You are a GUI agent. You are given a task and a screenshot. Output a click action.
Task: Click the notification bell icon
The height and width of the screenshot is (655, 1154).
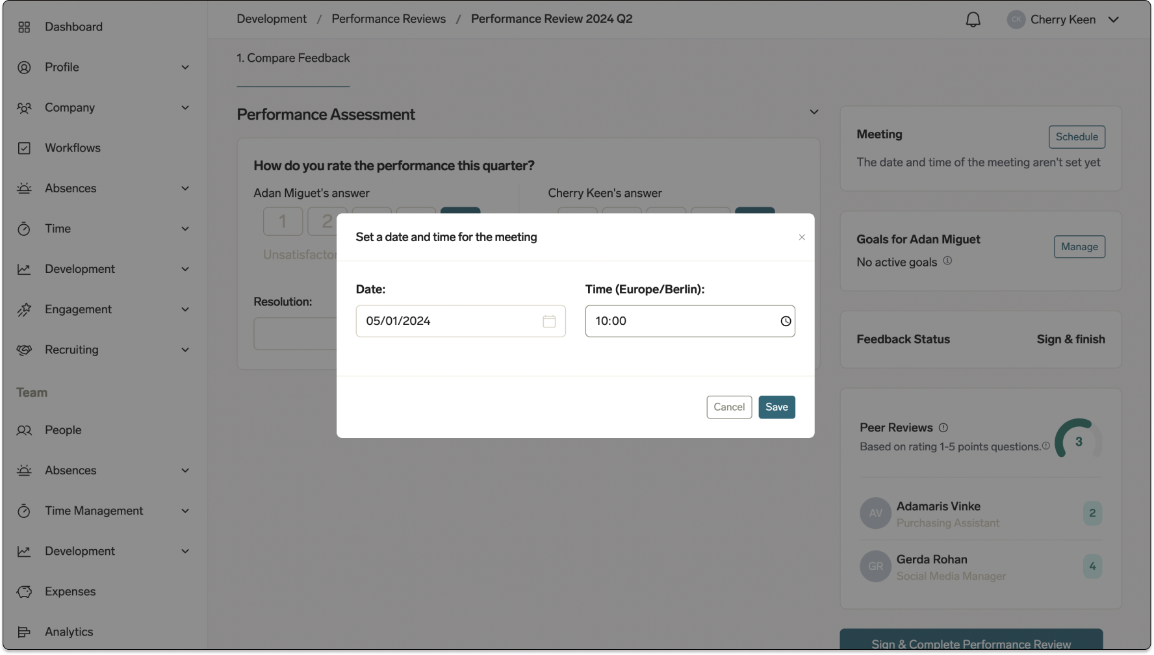point(973,19)
